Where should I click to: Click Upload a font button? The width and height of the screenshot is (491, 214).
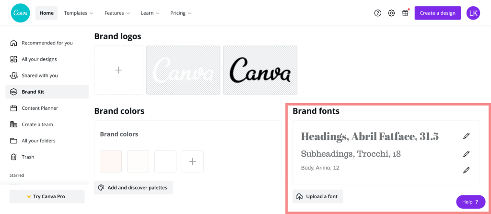tap(318, 196)
